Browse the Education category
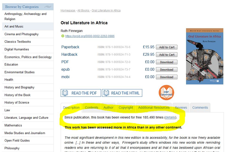The height and width of the screenshot is (152, 227). pyautogui.click(x=28, y=65)
